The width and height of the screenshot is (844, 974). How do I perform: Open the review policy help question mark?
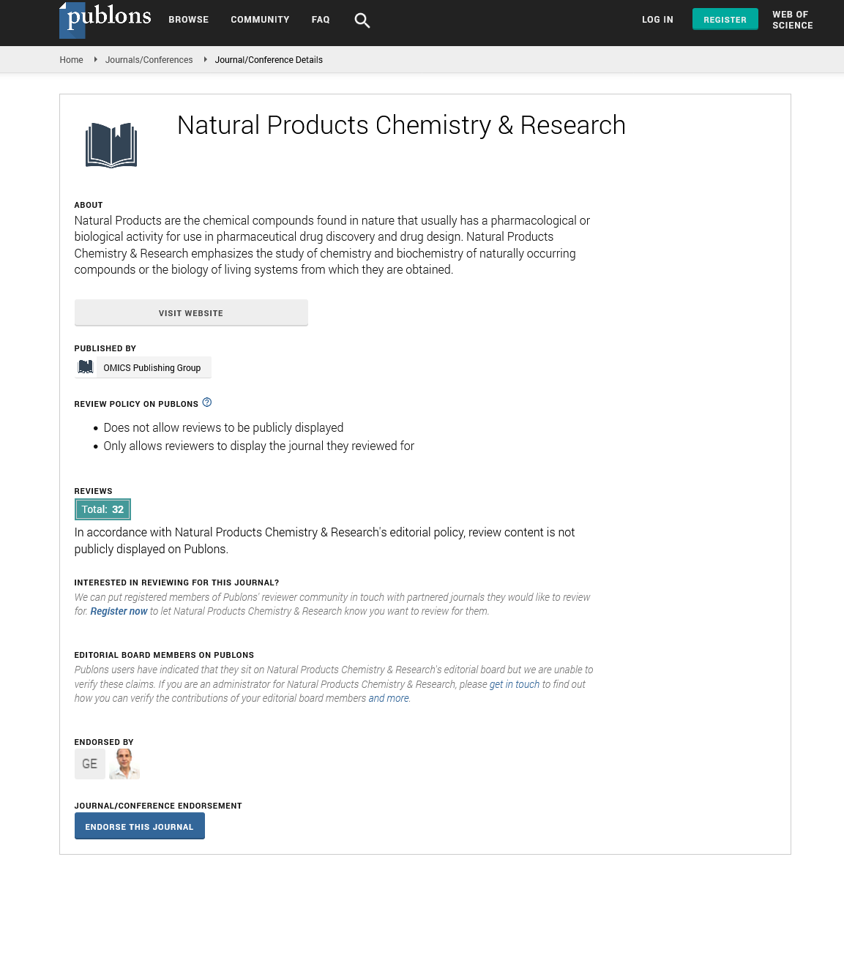[207, 402]
